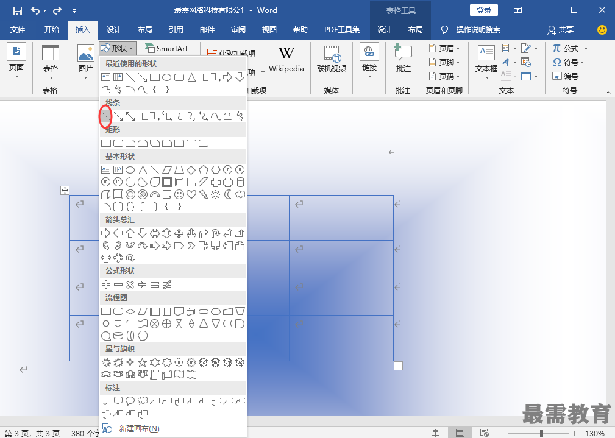Pick the plus sign formula shape
Image resolution: width=615 pixels, height=438 pixels.
[106, 284]
